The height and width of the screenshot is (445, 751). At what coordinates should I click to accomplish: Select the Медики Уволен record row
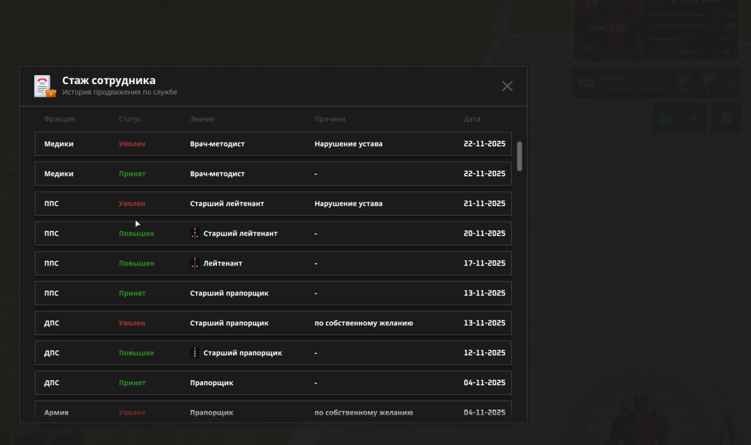(273, 144)
